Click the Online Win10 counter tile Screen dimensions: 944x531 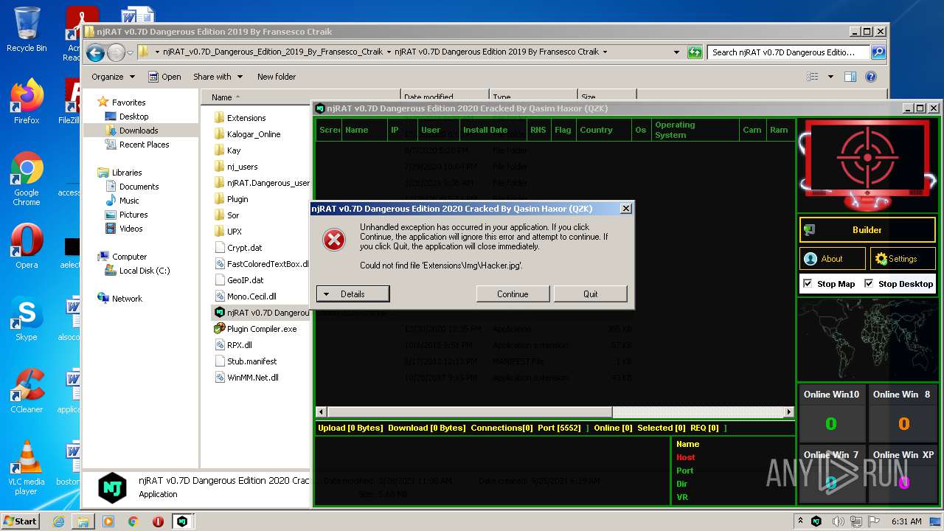(831, 413)
